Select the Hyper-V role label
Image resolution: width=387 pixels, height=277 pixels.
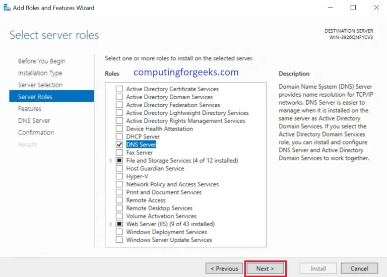[137, 176]
